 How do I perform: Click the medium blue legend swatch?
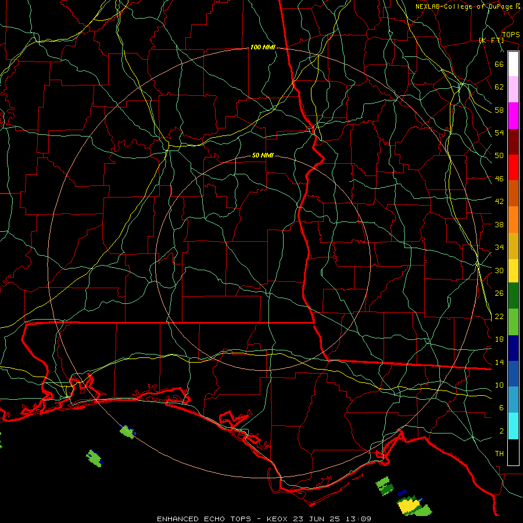tap(513, 374)
